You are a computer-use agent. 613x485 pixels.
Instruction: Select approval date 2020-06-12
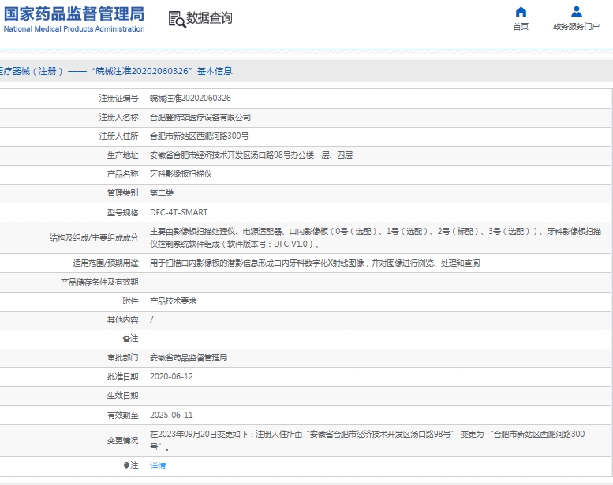pos(171,376)
